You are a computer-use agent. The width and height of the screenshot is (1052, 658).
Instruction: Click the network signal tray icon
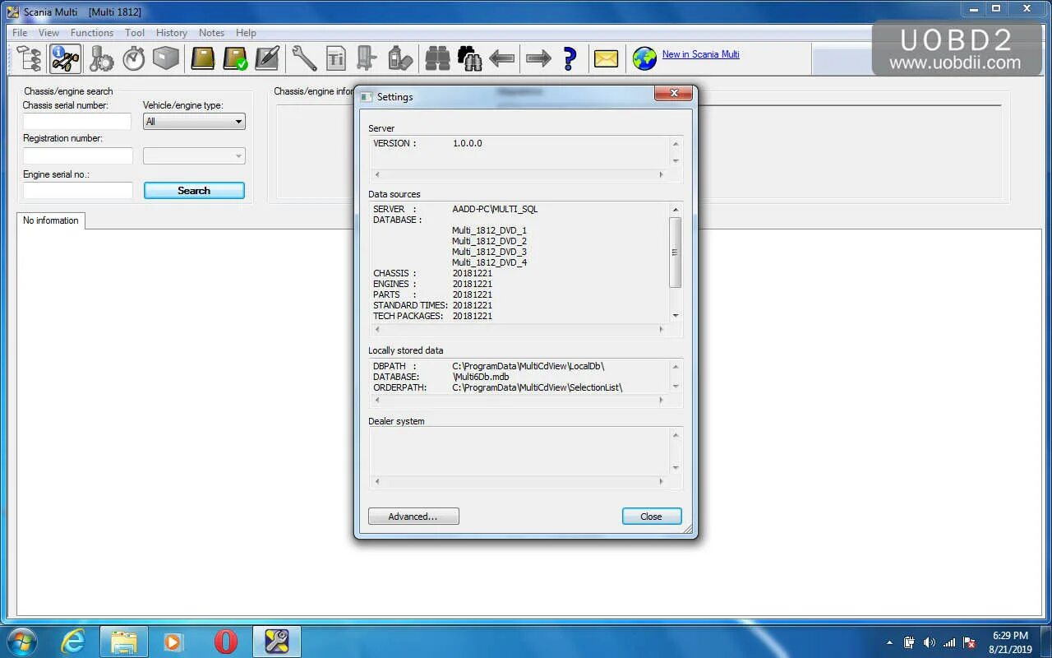point(949,642)
